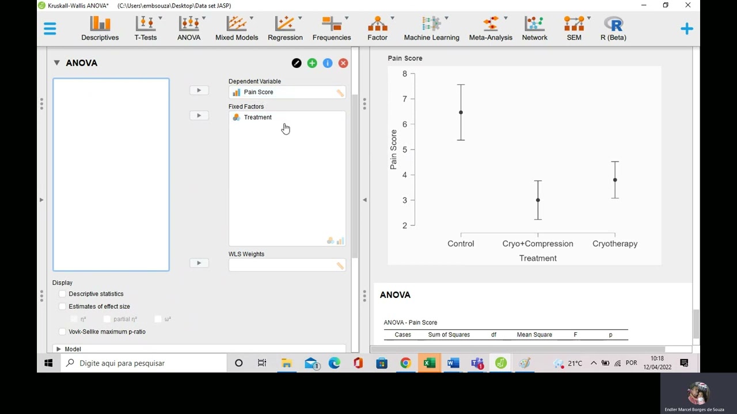Open the T-Tests module menu
Viewport: 737px width, 414px height.
pos(145,28)
